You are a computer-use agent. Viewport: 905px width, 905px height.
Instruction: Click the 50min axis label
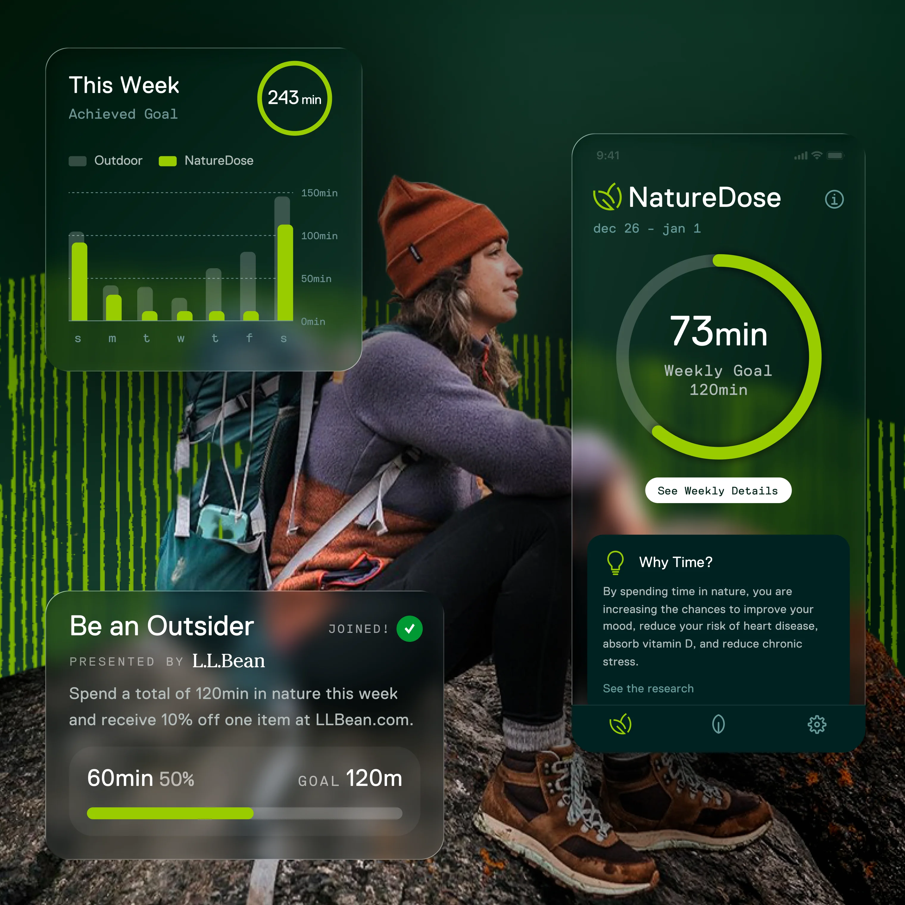click(316, 279)
